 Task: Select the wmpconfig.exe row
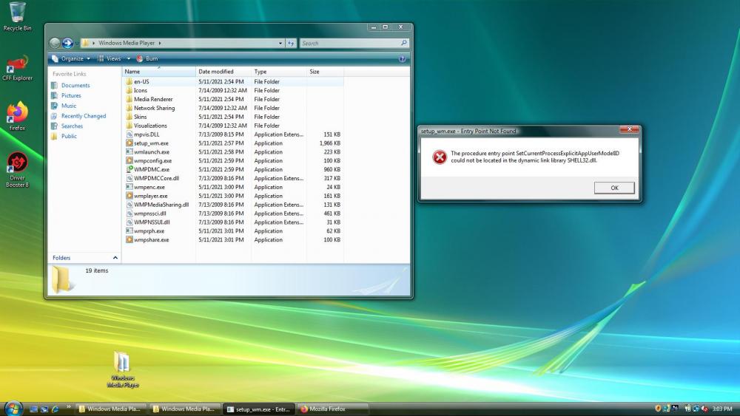pyautogui.click(x=234, y=161)
